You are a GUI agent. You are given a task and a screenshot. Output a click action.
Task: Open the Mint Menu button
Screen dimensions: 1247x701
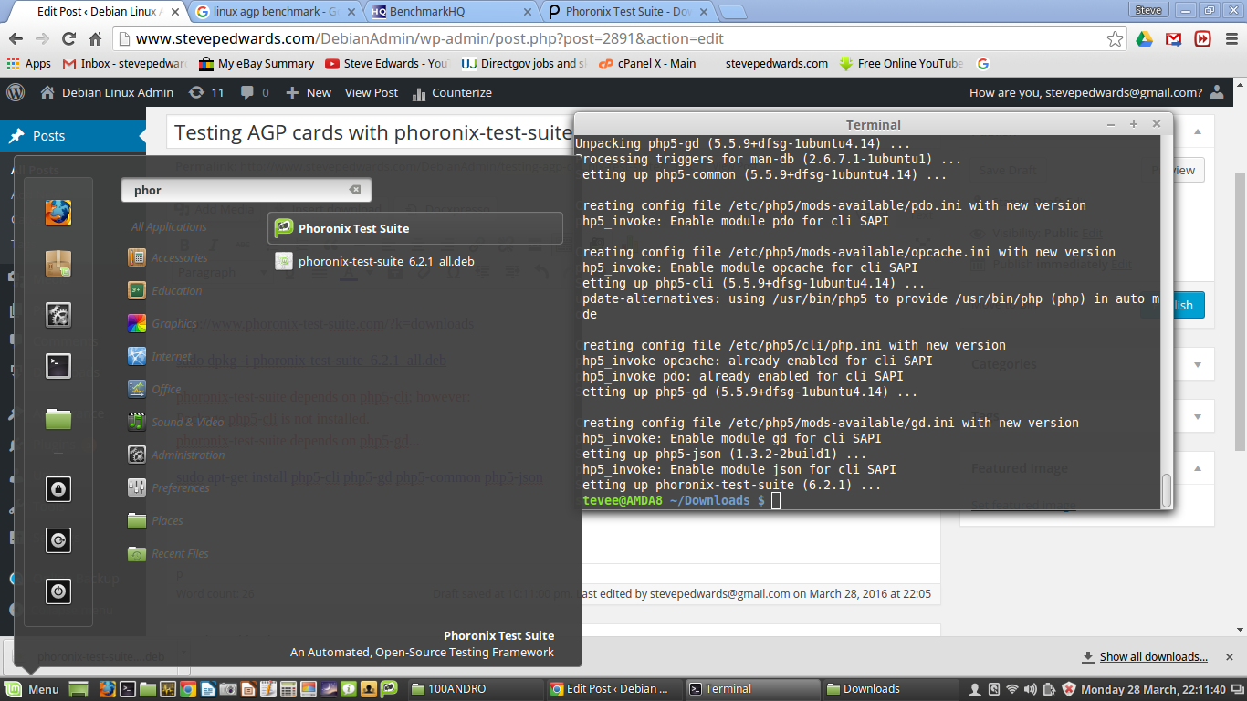pyautogui.click(x=33, y=689)
